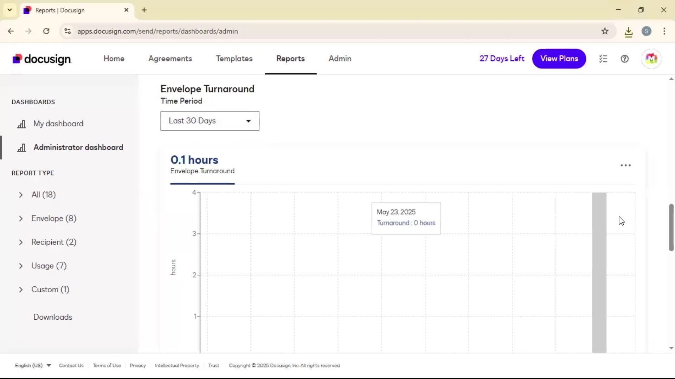The image size is (675, 379).
Task: Open My dashboard
Action: [x=58, y=124]
